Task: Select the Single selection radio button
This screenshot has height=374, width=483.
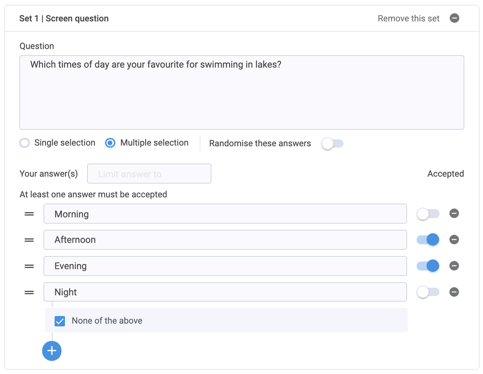Action: pyautogui.click(x=25, y=143)
